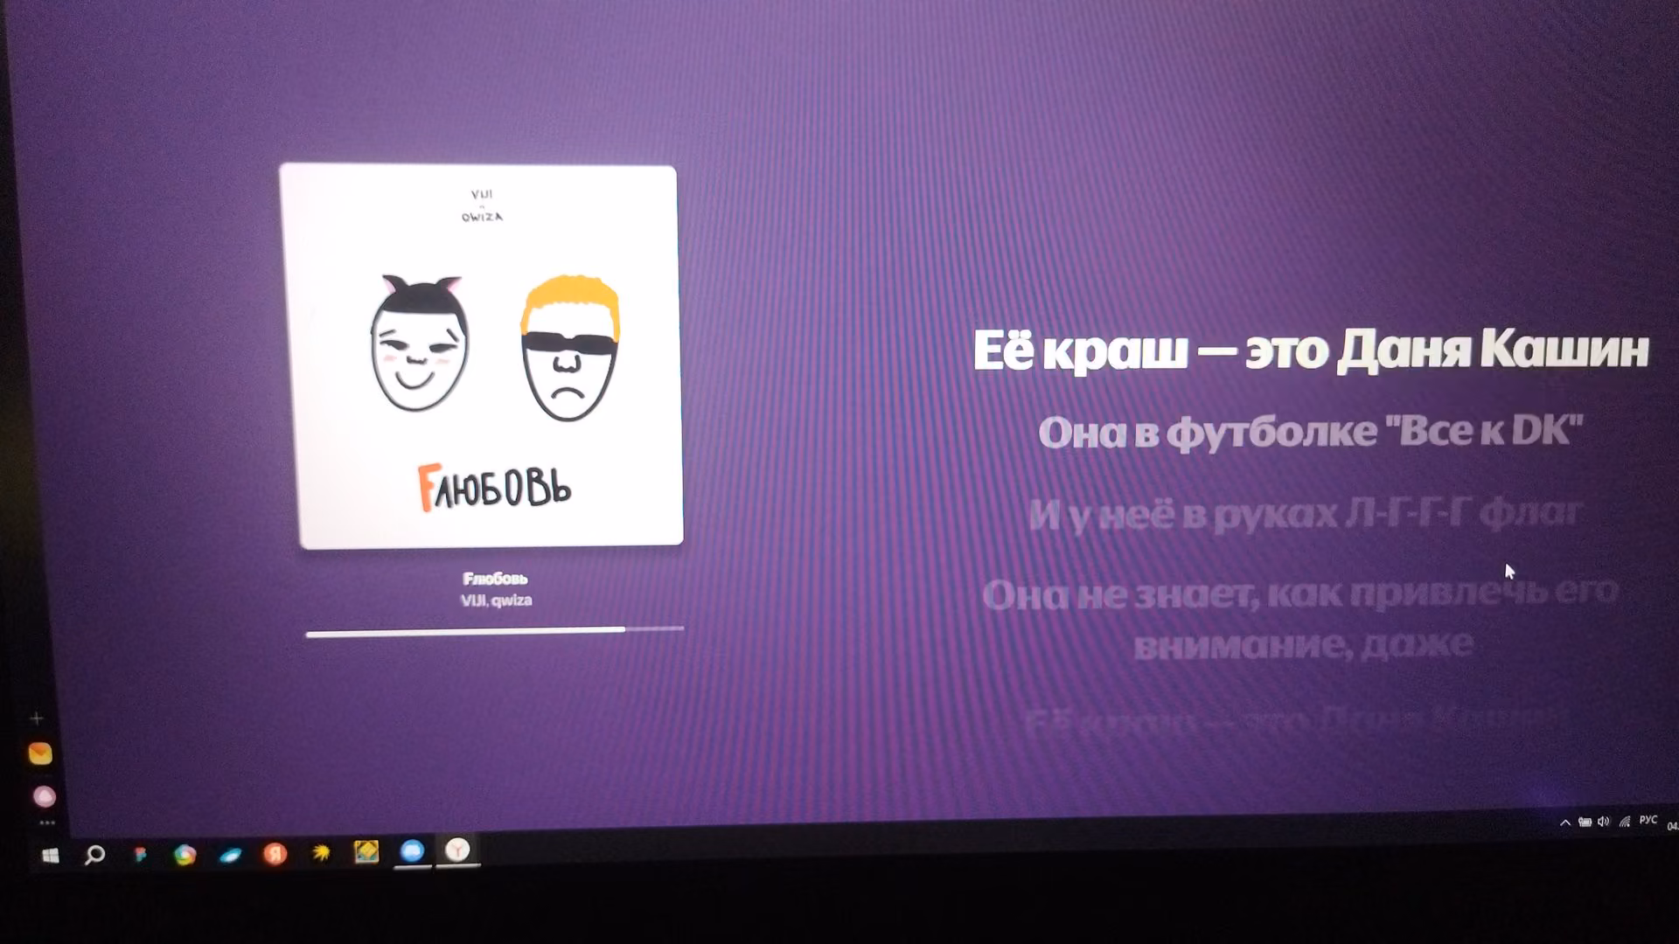This screenshot has width=1679, height=944.
Task: Jump to lyric line "И у неё в руках"
Action: coord(1306,514)
